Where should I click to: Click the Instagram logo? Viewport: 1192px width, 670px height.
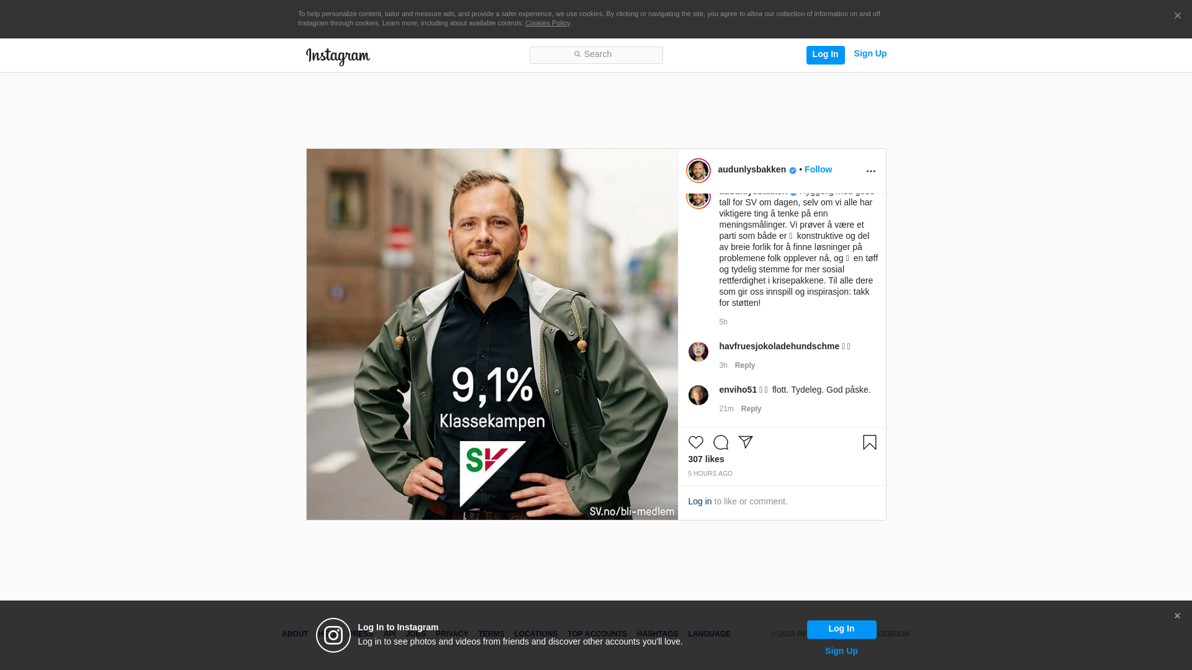tap(338, 56)
